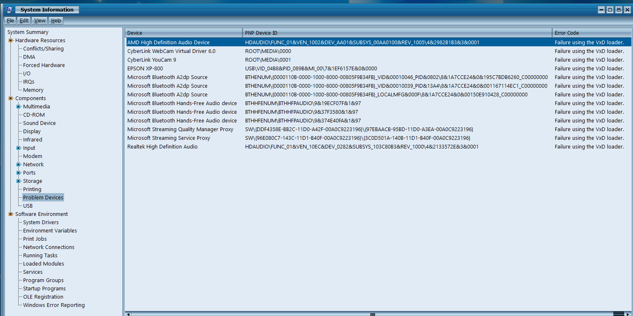Collapse the Components tree node
The height and width of the screenshot is (316, 633).
(x=11, y=98)
